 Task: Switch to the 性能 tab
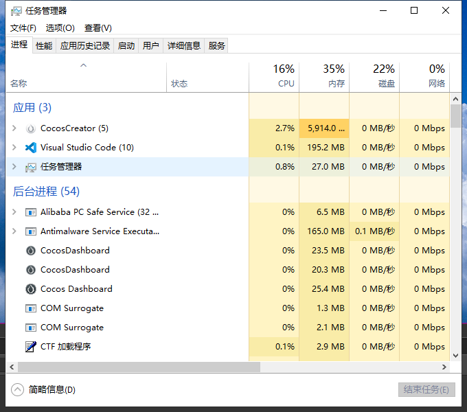pyautogui.click(x=44, y=46)
